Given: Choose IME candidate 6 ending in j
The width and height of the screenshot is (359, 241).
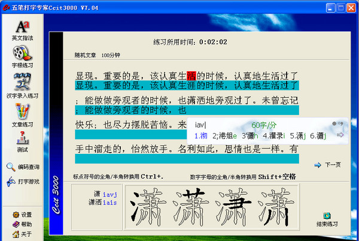Looking at the screenshot, I should tap(318, 136).
